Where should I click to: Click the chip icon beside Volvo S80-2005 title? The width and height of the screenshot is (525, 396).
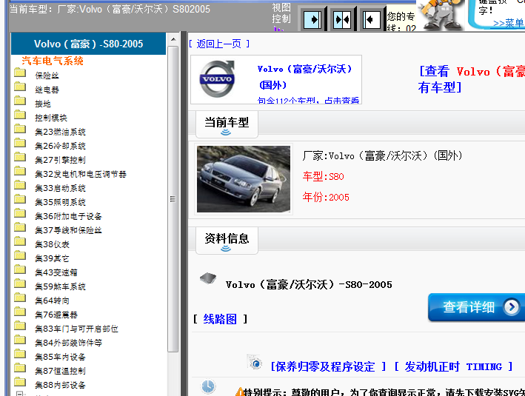(x=207, y=278)
